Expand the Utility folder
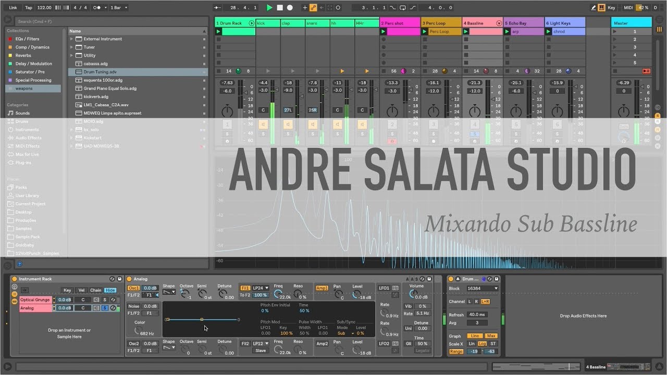667x375 pixels. 71,55
